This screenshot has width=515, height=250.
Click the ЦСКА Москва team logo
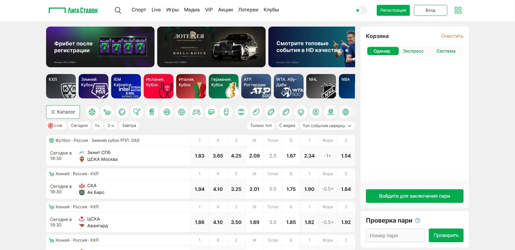coord(82,159)
